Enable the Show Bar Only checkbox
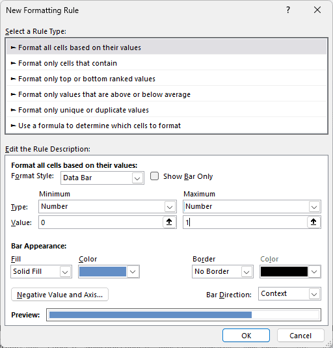Image resolution: width=333 pixels, height=348 pixels. 154,176
